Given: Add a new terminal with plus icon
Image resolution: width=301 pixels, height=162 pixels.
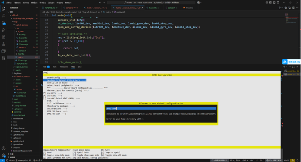Looking at the screenshot, I should [x=284, y=67].
